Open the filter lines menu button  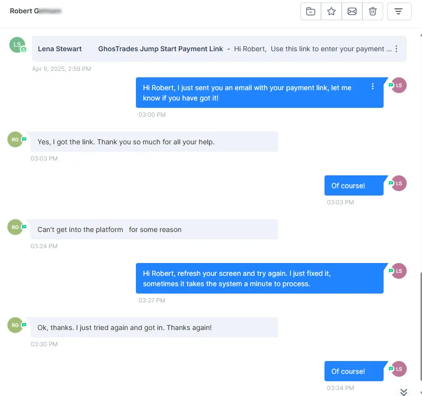(399, 11)
